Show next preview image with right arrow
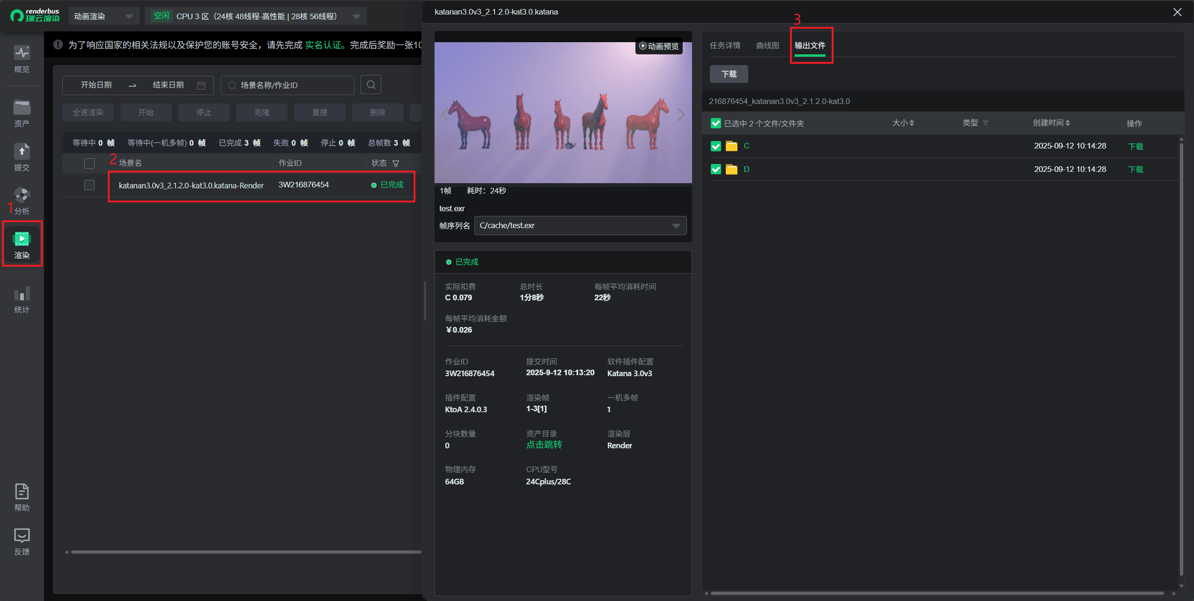 pyautogui.click(x=681, y=114)
